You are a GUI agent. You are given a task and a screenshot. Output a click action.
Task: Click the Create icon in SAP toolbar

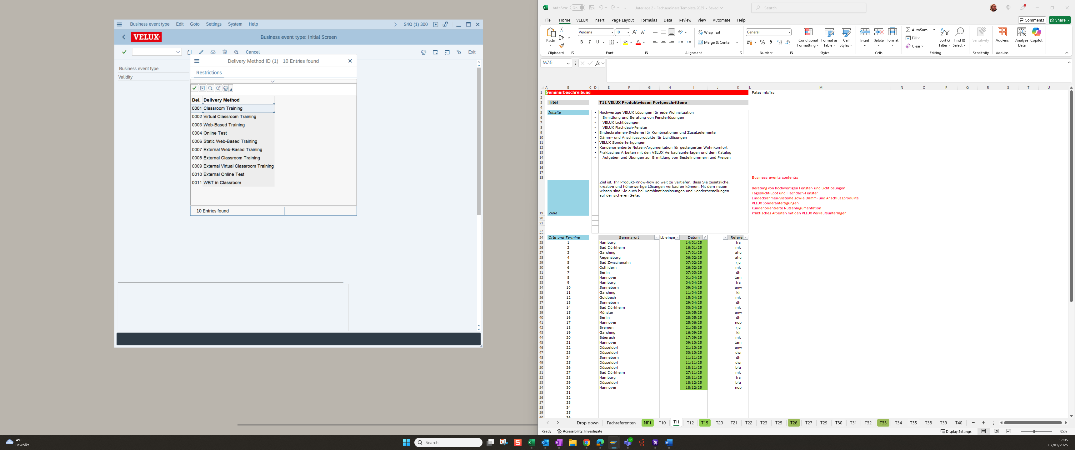[189, 52]
